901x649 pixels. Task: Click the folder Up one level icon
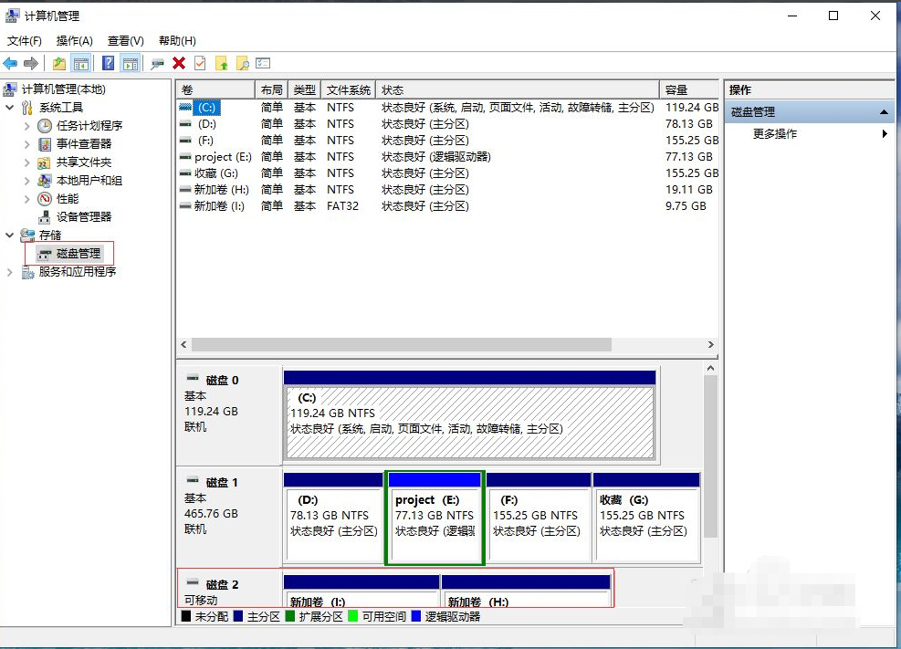coord(58,63)
